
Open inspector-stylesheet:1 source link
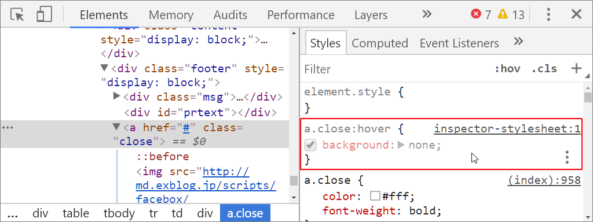tap(507, 129)
